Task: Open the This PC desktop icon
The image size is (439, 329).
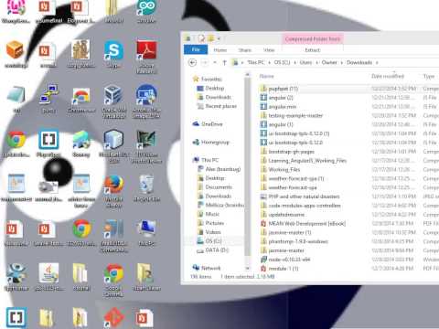Action: [x=146, y=233]
